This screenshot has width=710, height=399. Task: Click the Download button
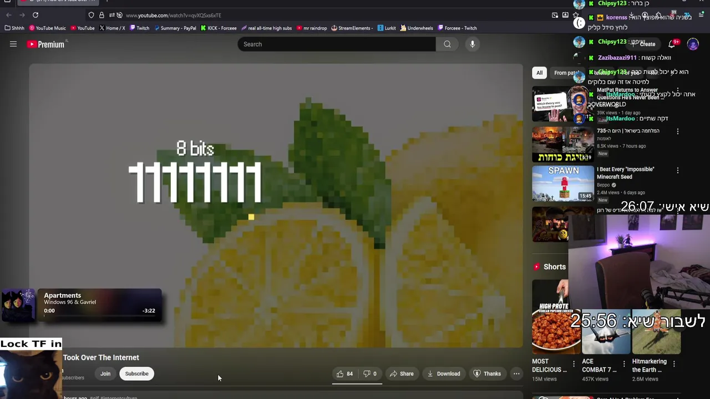[443, 374]
